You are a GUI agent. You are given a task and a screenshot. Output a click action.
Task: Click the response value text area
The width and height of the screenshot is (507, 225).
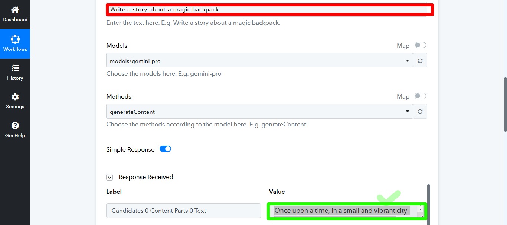click(x=347, y=211)
